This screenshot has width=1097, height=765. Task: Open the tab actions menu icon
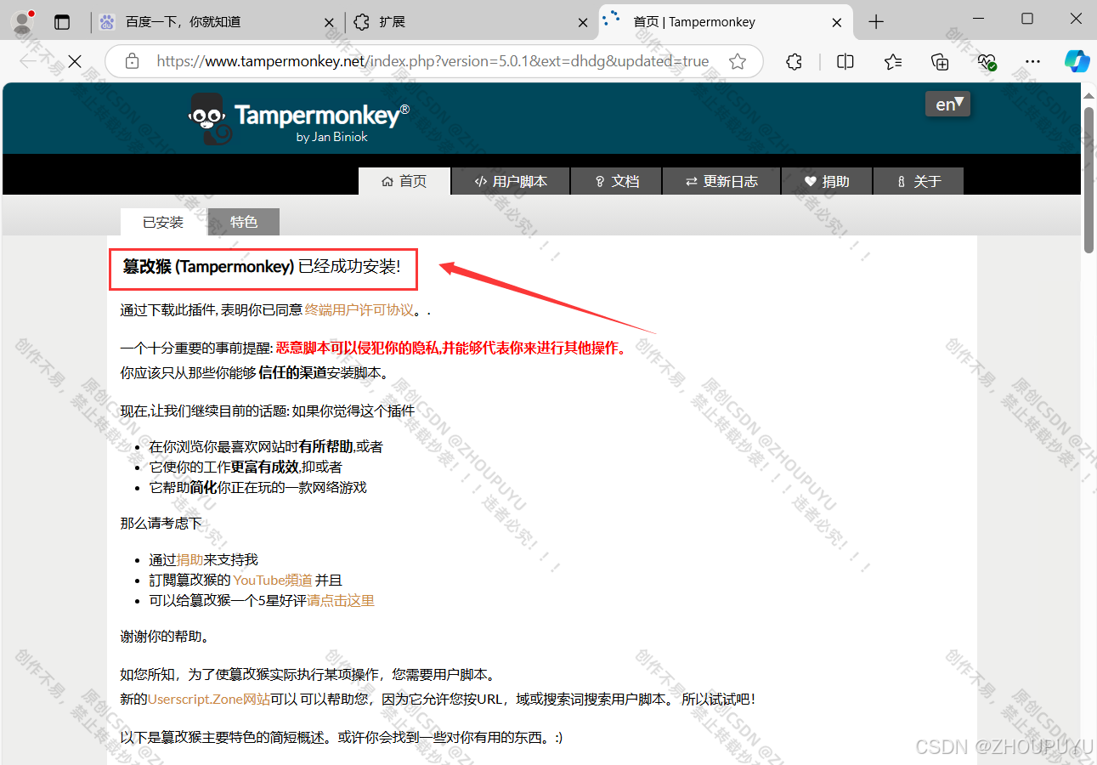(x=62, y=22)
